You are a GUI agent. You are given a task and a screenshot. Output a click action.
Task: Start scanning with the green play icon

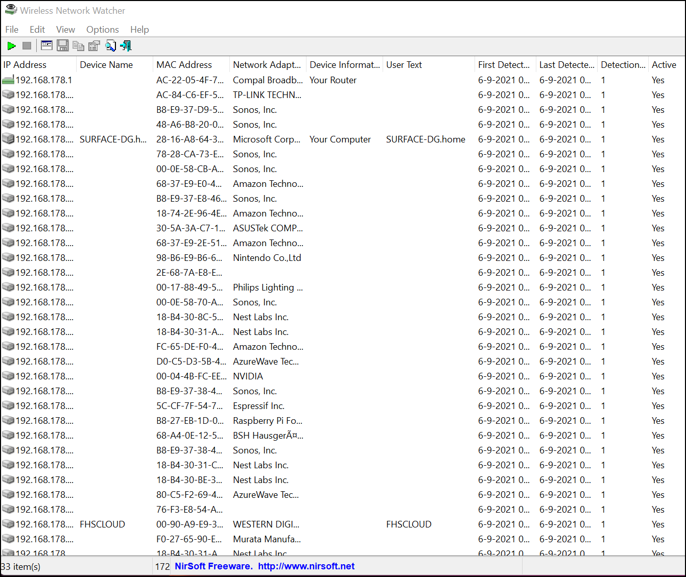pyautogui.click(x=11, y=46)
